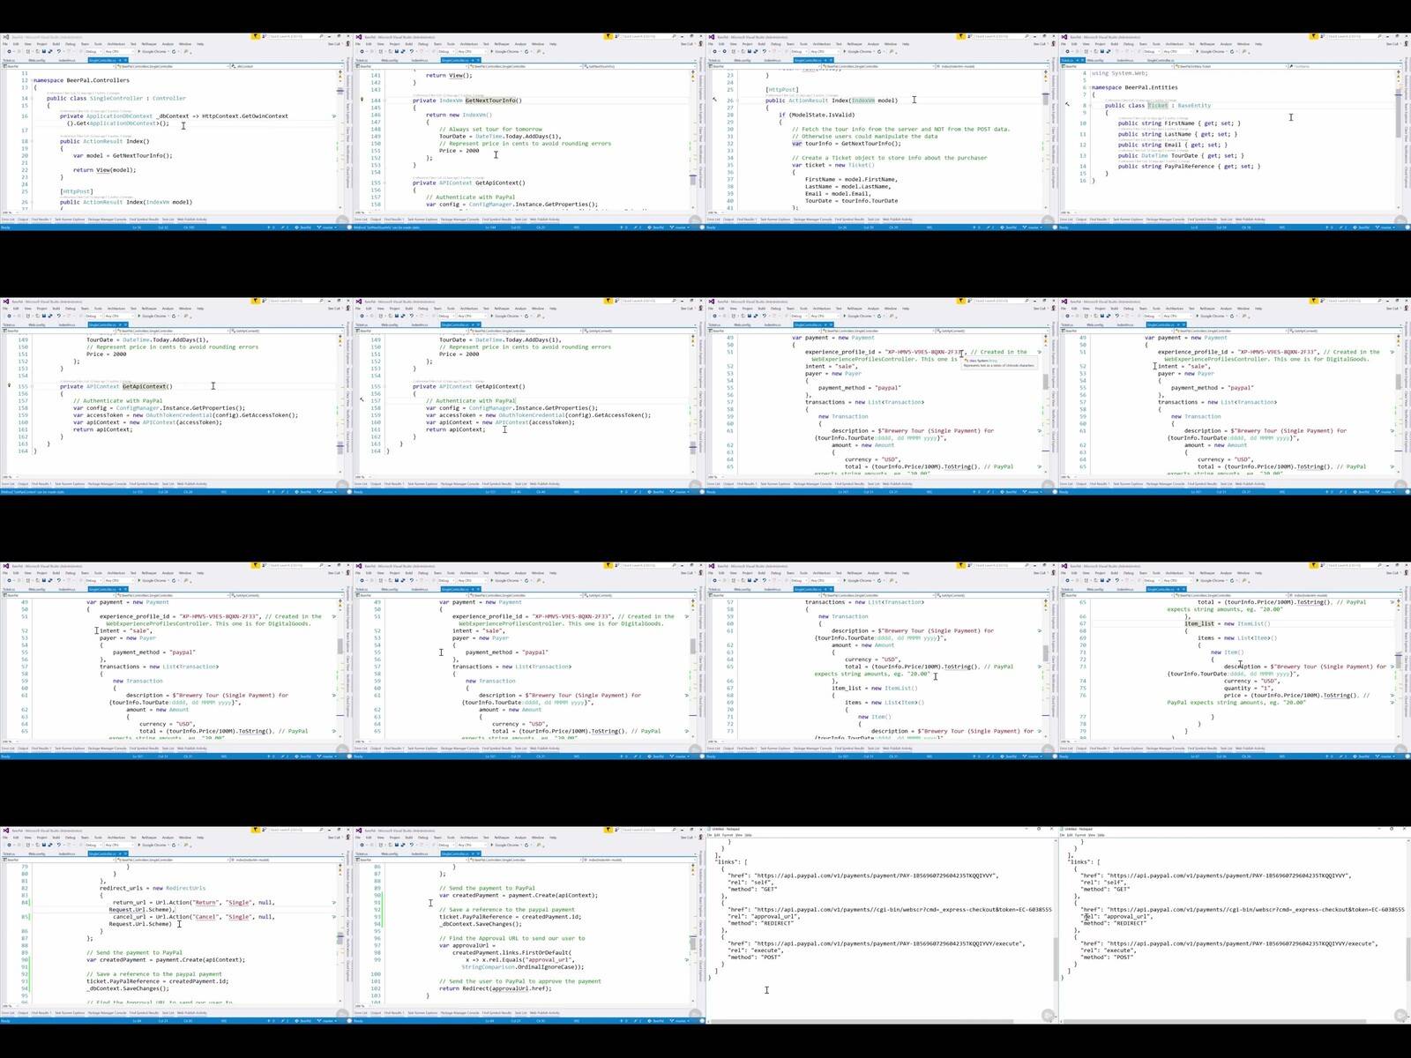This screenshot has width=1411, height=1058.
Task: Open _dbContext member dropdown in namespace BeerPal.Controllers frame
Action: pos(287,66)
